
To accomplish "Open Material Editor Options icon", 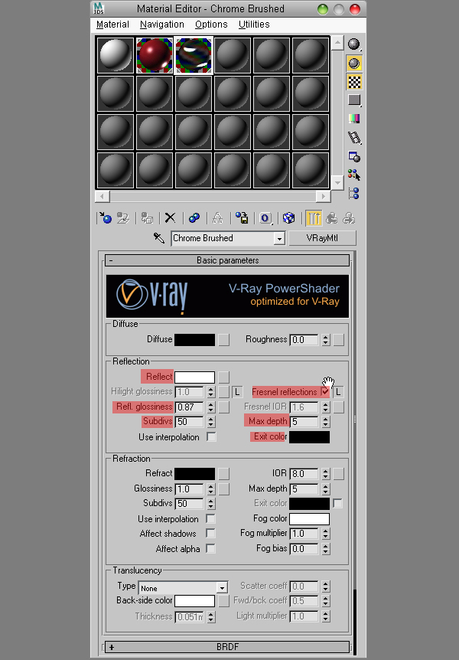I will pos(354,157).
